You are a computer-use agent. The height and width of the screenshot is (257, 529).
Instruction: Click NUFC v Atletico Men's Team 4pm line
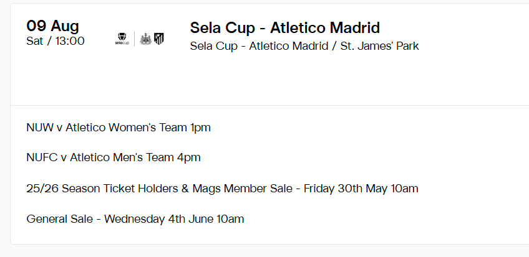tap(114, 157)
